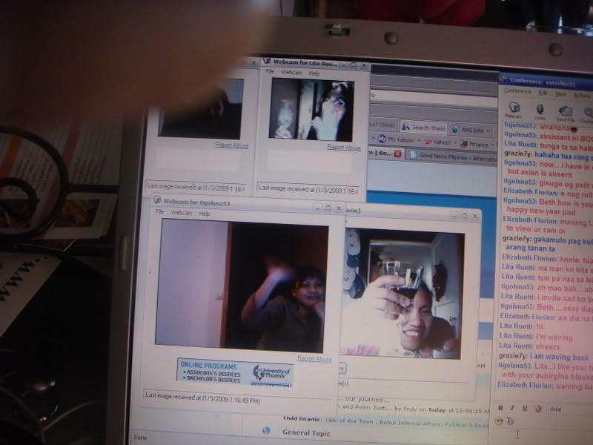
Task: Close the browser tab with the red X
Action: click(397, 154)
